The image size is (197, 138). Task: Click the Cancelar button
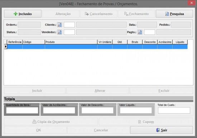click(x=98, y=130)
